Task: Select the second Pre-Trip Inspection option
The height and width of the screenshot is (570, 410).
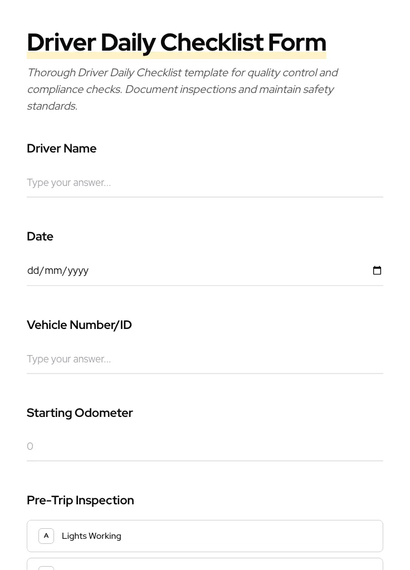Action: tap(205, 567)
